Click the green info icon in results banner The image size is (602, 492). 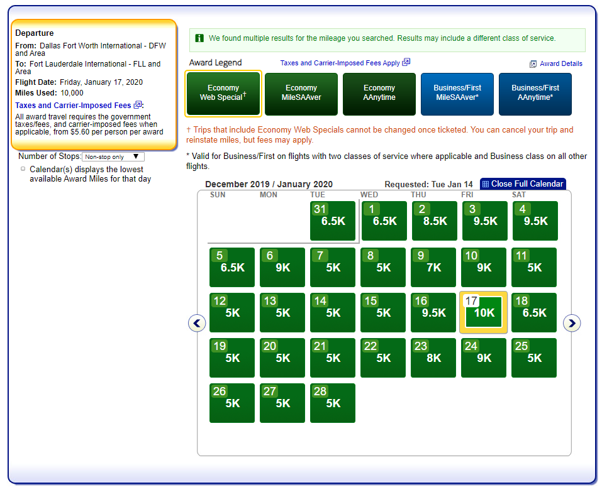[x=199, y=38]
